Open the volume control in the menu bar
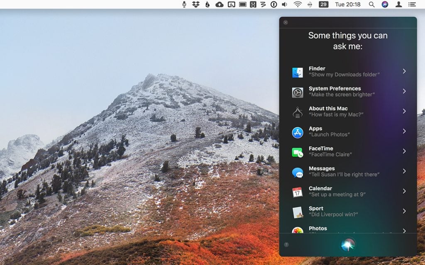The height and width of the screenshot is (265, 425). coord(285,4)
